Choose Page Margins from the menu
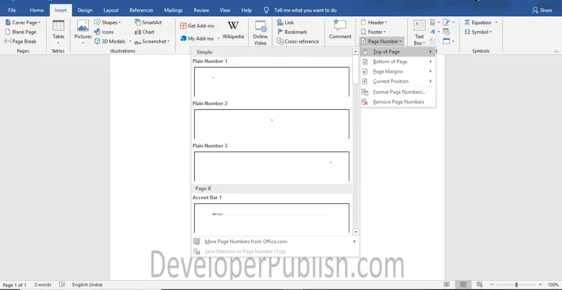562x290 pixels. pyautogui.click(x=397, y=72)
